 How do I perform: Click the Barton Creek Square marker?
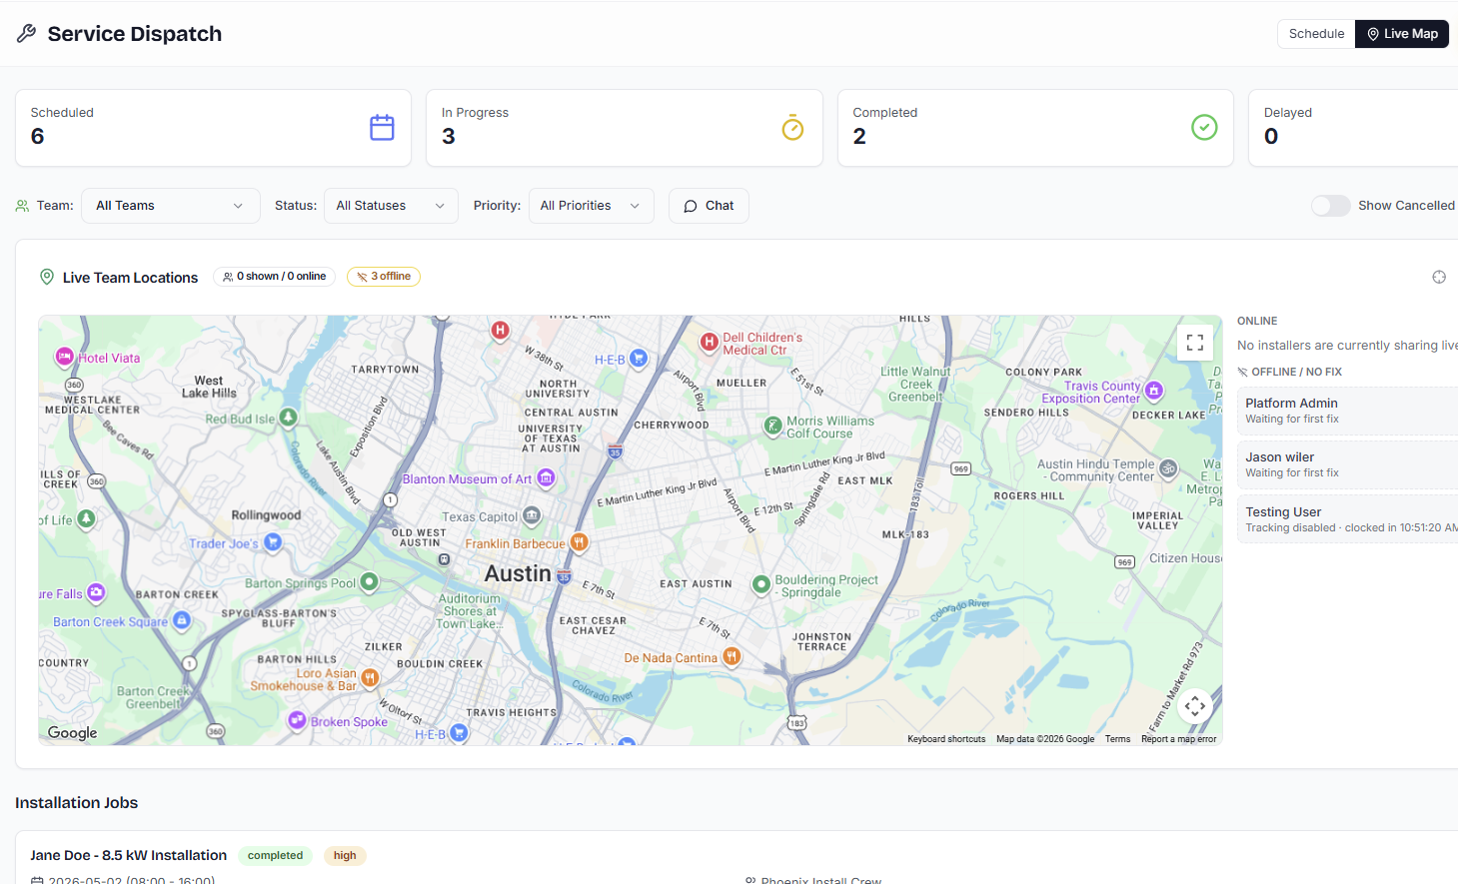click(182, 620)
